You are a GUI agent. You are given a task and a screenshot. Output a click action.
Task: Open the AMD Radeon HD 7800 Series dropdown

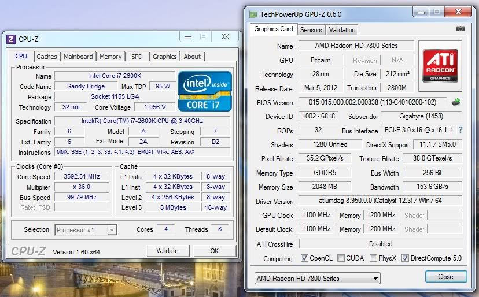pyautogui.click(x=318, y=278)
